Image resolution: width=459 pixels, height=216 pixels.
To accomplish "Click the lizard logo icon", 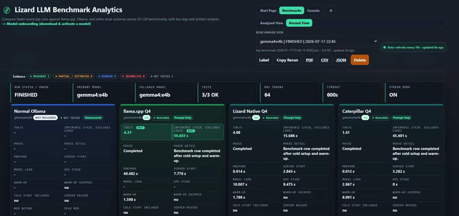I will (x=7, y=10).
